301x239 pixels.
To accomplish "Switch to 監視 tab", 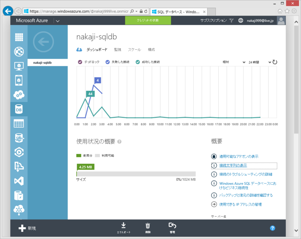I will coord(118,50).
